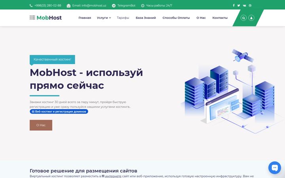
Task: Open the live chat bubble widget
Action: 275,168
